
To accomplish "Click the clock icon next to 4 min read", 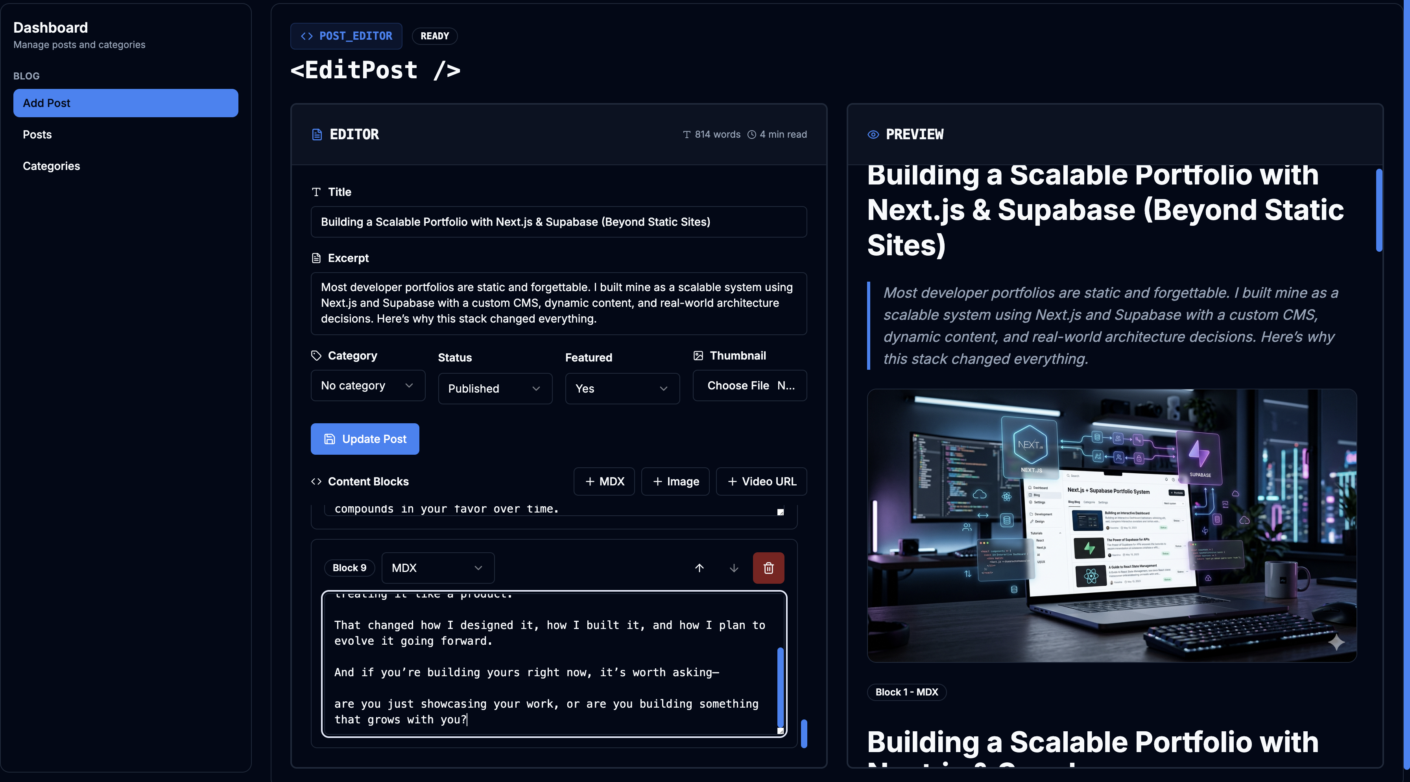I will click(x=752, y=135).
